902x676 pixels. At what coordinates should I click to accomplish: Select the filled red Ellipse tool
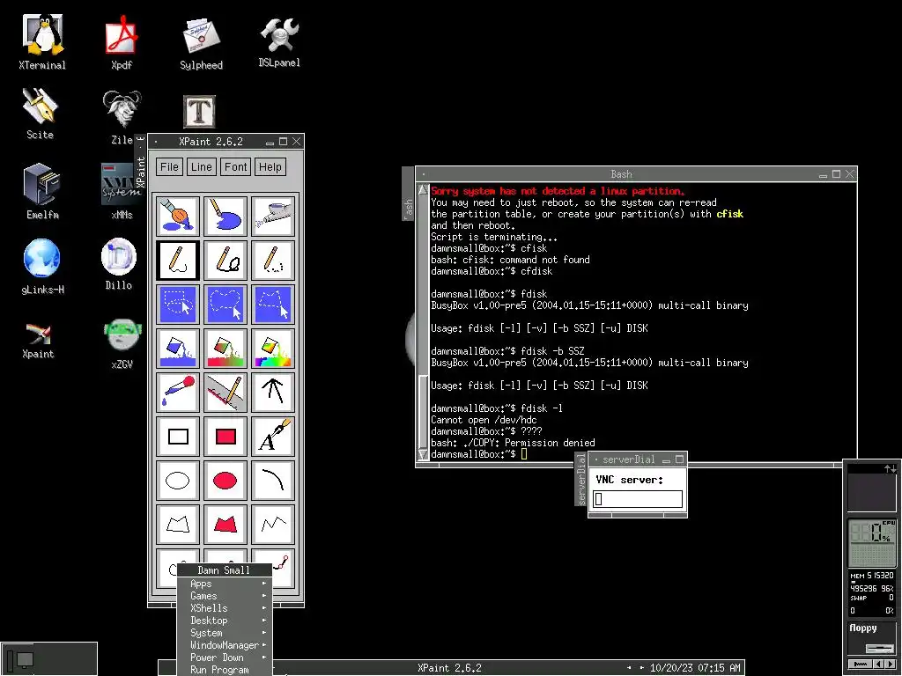tap(225, 480)
